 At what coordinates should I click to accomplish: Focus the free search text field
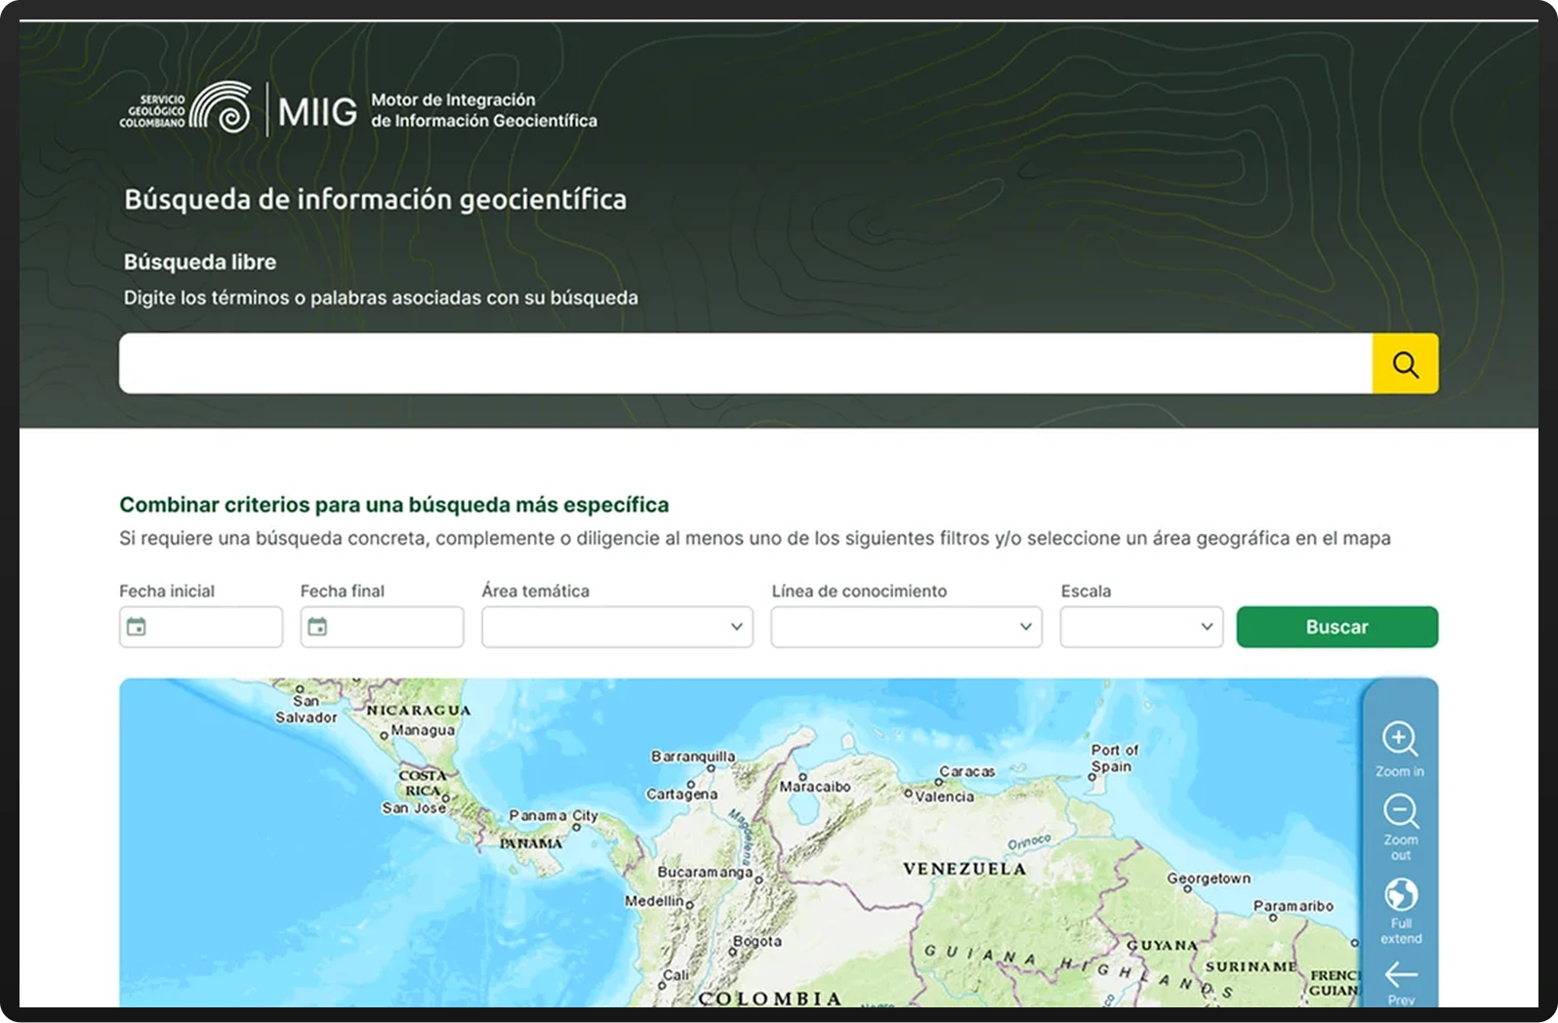click(x=746, y=364)
